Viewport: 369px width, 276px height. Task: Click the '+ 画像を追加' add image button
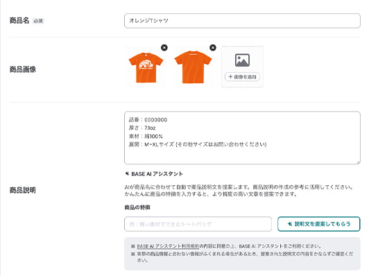coord(242,77)
